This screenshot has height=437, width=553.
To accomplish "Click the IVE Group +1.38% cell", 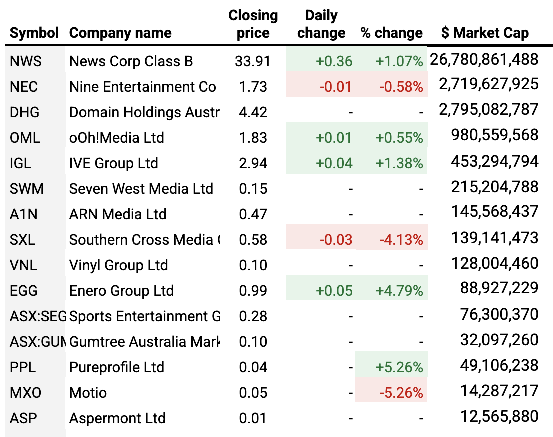I will 399,163.
